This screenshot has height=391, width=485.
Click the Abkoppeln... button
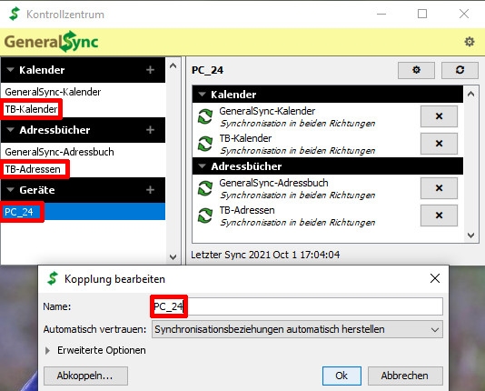pos(85,376)
